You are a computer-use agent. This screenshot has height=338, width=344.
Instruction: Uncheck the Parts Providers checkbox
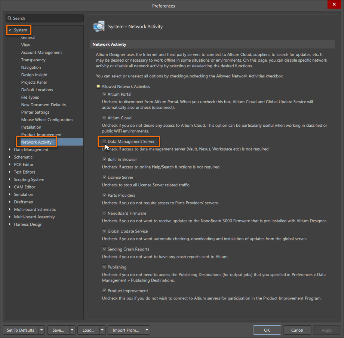(x=104, y=195)
